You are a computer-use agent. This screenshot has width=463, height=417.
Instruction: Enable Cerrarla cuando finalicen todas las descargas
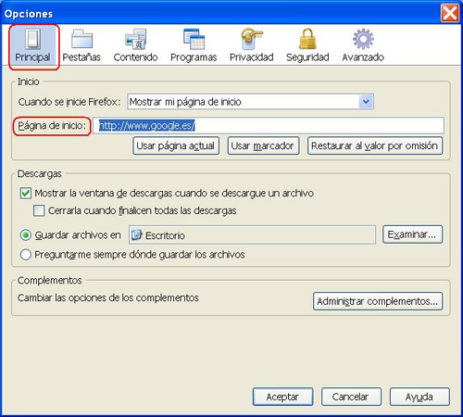[x=39, y=210]
